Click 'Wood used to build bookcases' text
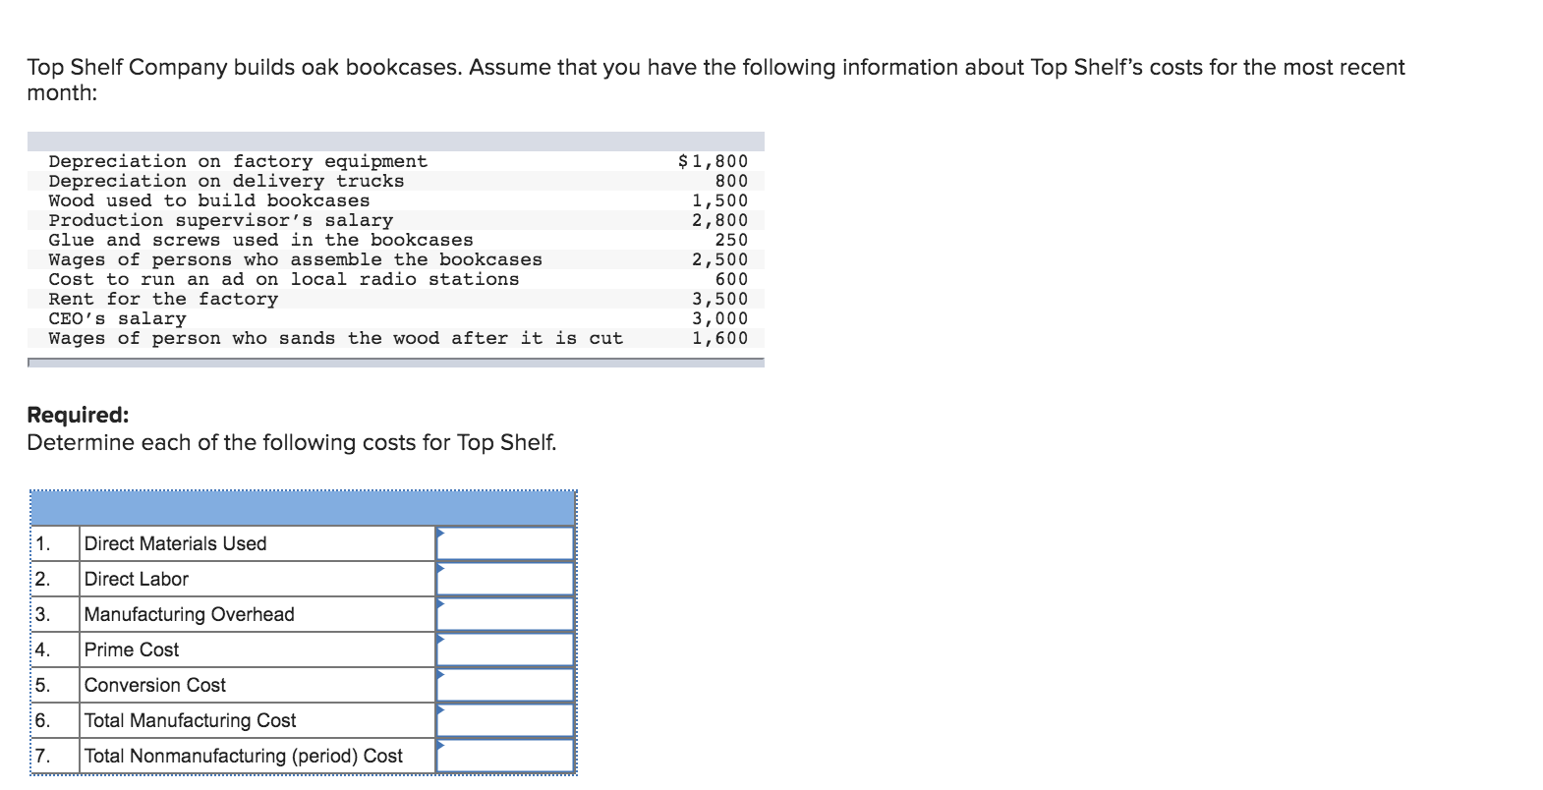Image resolution: width=1543 pixels, height=790 pixels. click(x=209, y=200)
